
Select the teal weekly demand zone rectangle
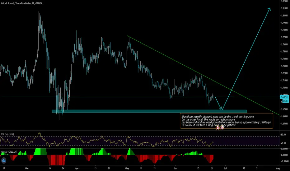pos(149,111)
